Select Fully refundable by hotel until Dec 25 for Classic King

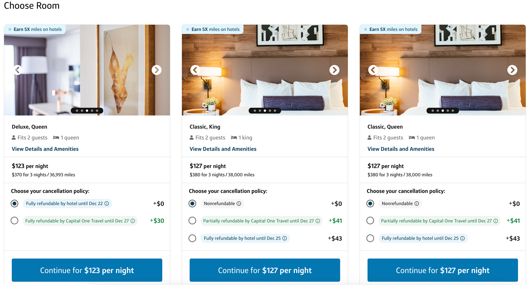pyautogui.click(x=192, y=238)
